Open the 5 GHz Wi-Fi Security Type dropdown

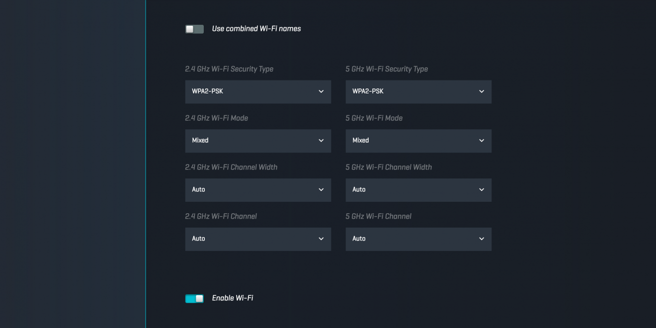[418, 91]
